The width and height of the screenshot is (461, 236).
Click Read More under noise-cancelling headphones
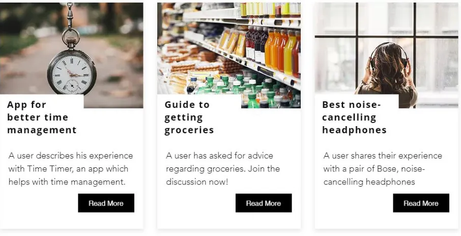point(421,203)
